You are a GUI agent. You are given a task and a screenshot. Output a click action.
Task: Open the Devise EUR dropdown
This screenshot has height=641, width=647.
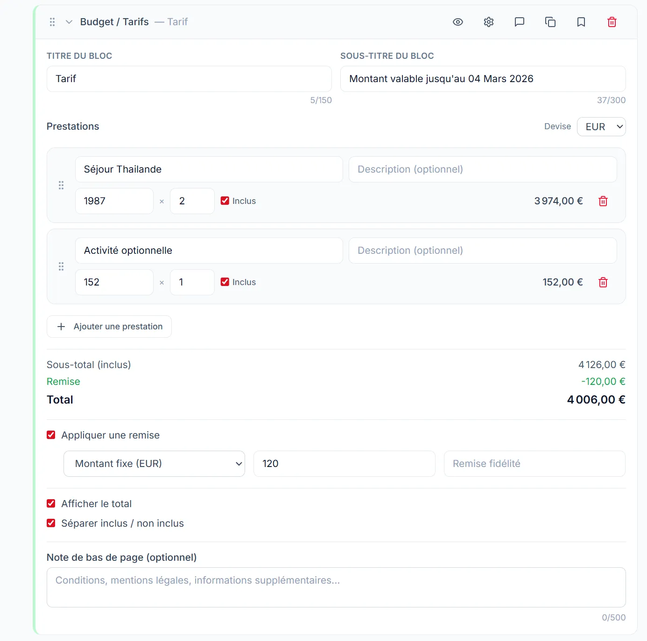[601, 127]
